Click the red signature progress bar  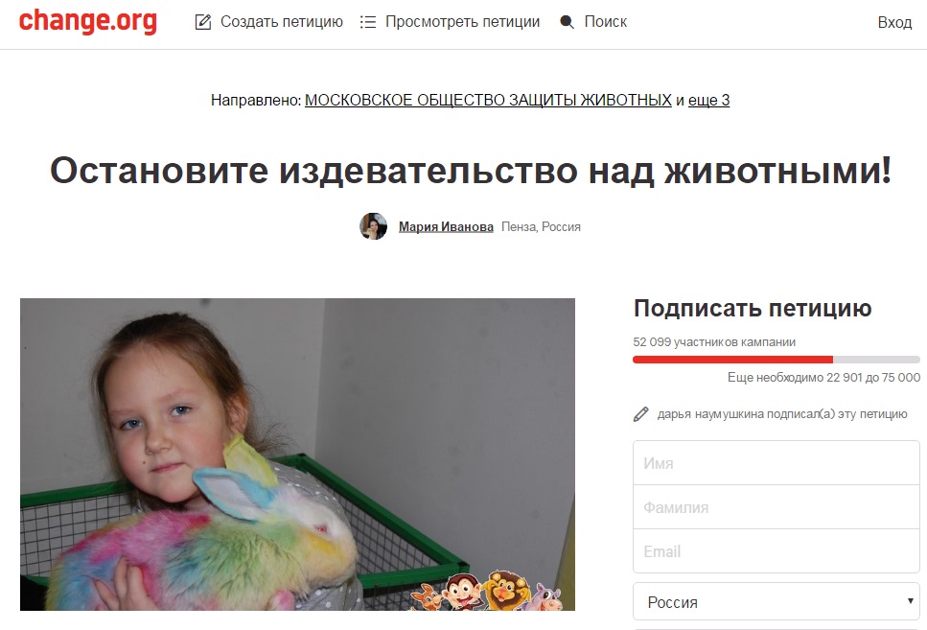(732, 359)
